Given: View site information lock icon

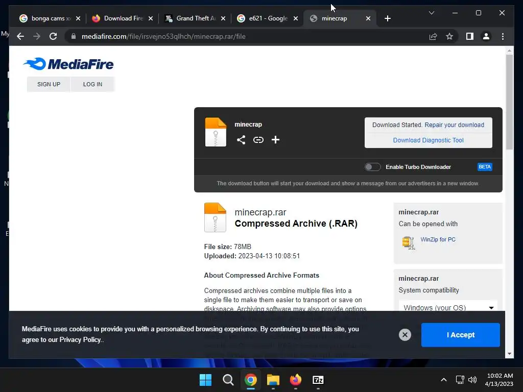Looking at the screenshot, I should 74,36.
